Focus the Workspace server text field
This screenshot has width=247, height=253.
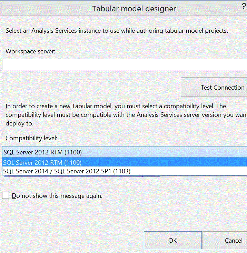click(124, 64)
